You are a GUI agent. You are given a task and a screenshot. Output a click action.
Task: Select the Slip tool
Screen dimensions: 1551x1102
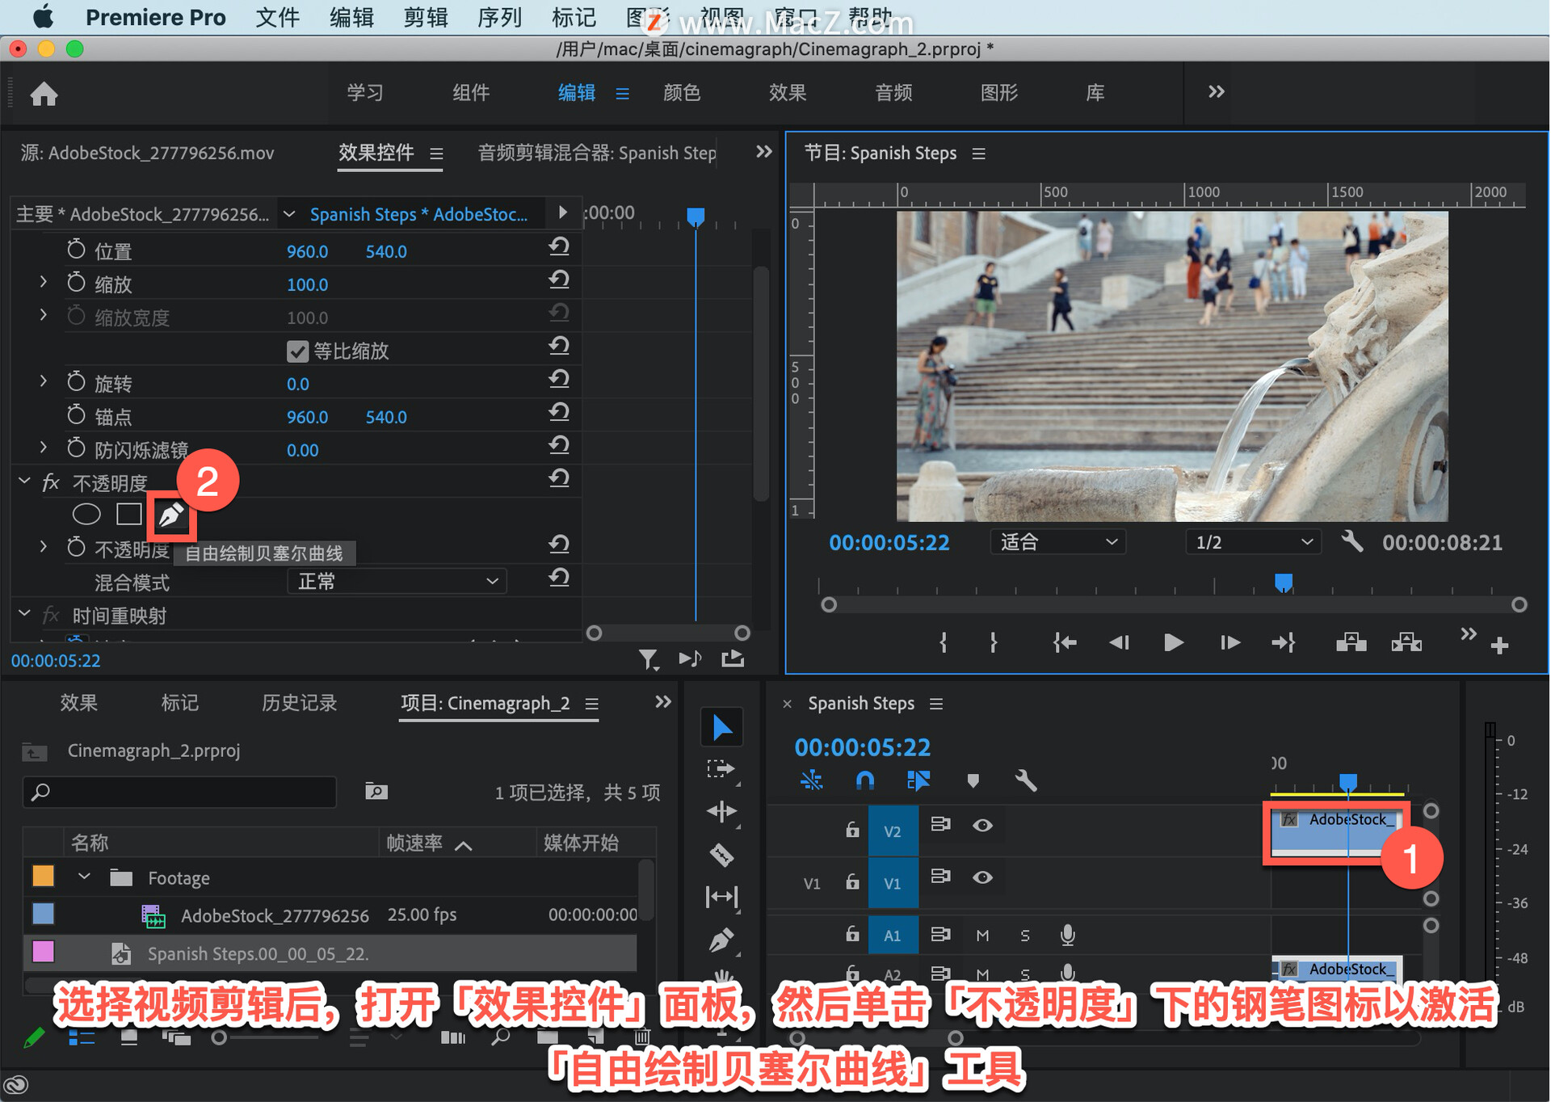point(721,897)
